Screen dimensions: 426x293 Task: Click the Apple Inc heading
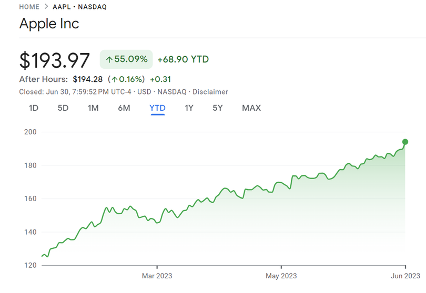[49, 24]
